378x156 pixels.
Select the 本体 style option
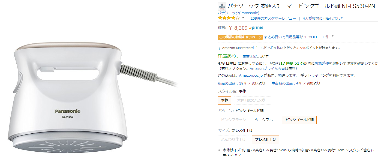224,100
